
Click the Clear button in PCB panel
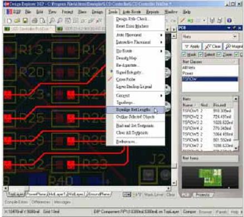[x=213, y=47]
